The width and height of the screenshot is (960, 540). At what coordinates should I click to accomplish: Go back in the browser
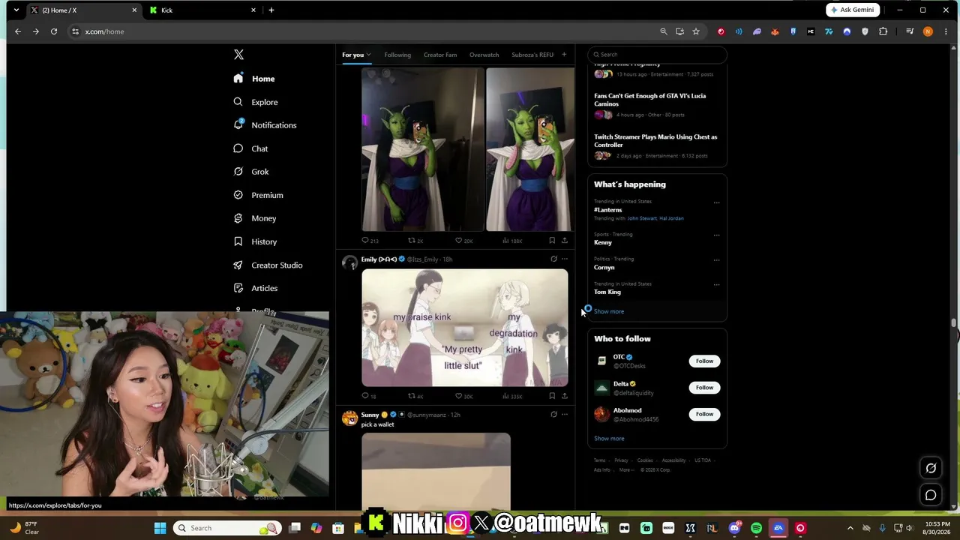18,31
